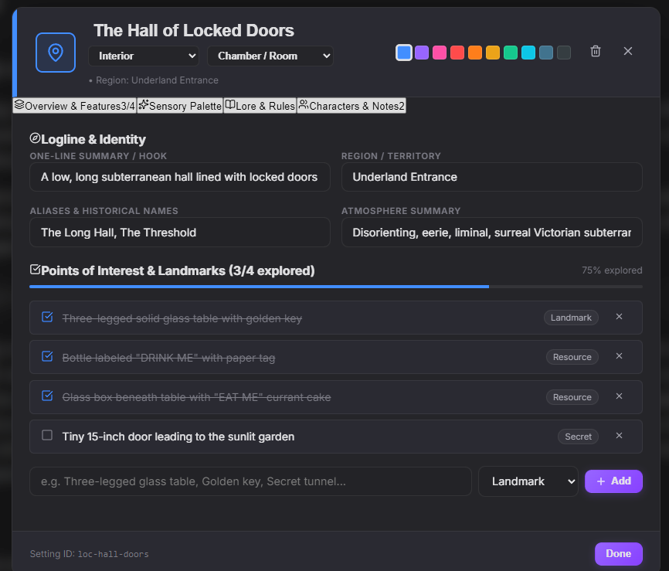The width and height of the screenshot is (669, 571).
Task: Select the dark gray color swatch
Action: click(x=564, y=53)
